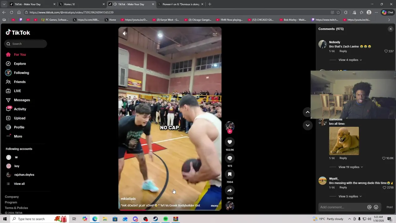Open Copilot Chat in browser

(x=387, y=12)
